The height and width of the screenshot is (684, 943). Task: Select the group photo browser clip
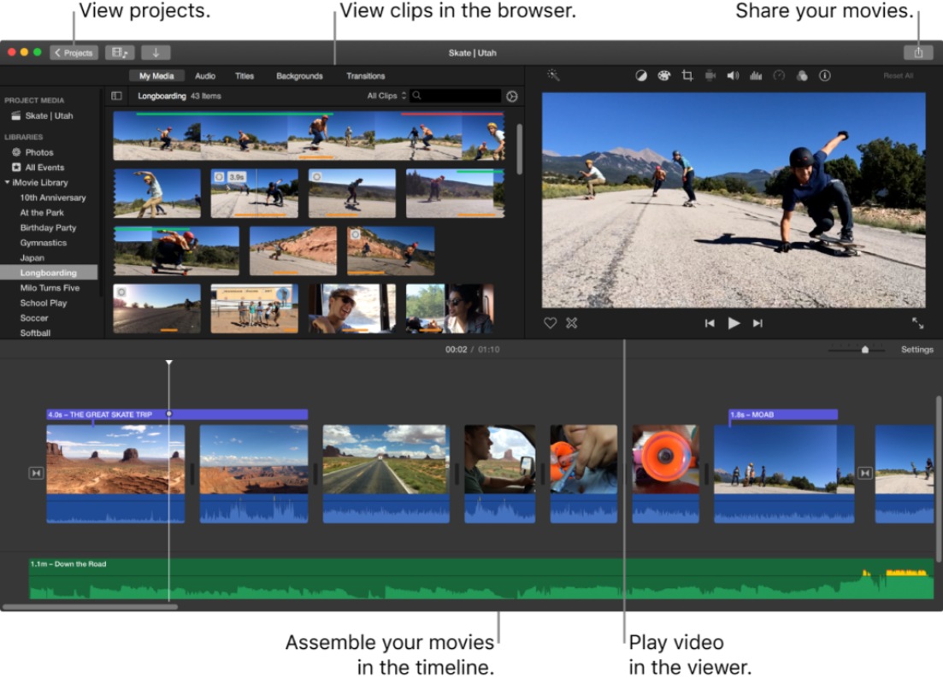[x=255, y=309]
